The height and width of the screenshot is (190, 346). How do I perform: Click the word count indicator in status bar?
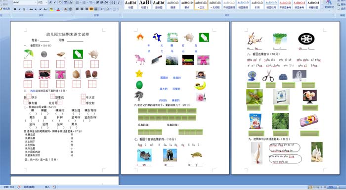click(x=9, y=187)
